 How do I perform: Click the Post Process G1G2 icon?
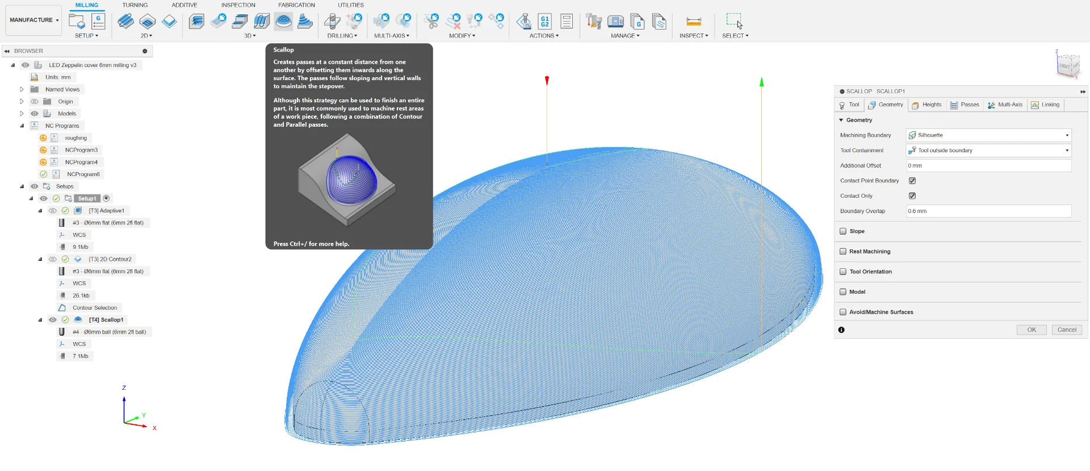coord(544,22)
